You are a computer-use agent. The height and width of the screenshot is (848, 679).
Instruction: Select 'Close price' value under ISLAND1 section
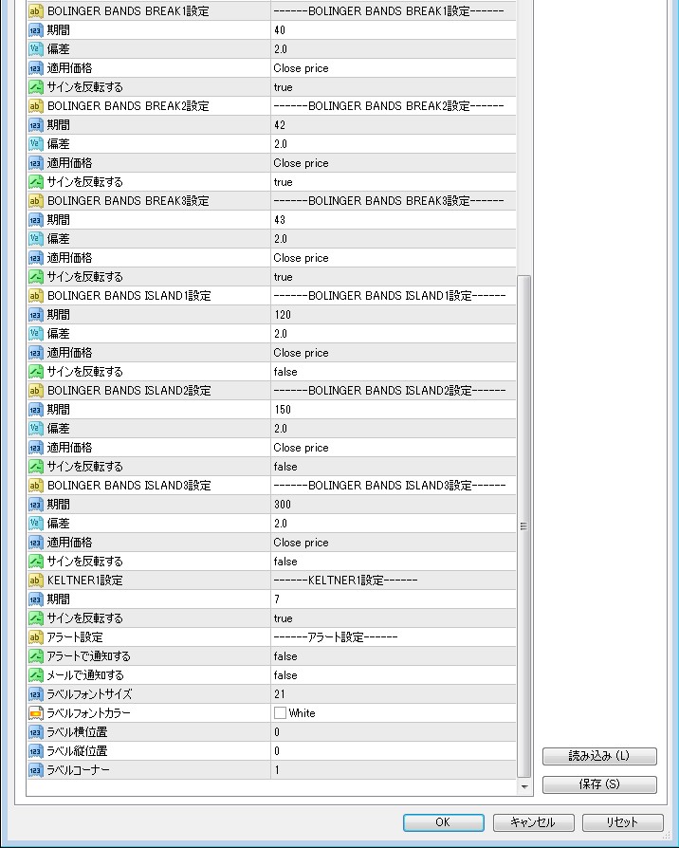(302, 353)
